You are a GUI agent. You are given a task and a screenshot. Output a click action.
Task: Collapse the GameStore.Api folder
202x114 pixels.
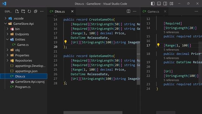6,23
